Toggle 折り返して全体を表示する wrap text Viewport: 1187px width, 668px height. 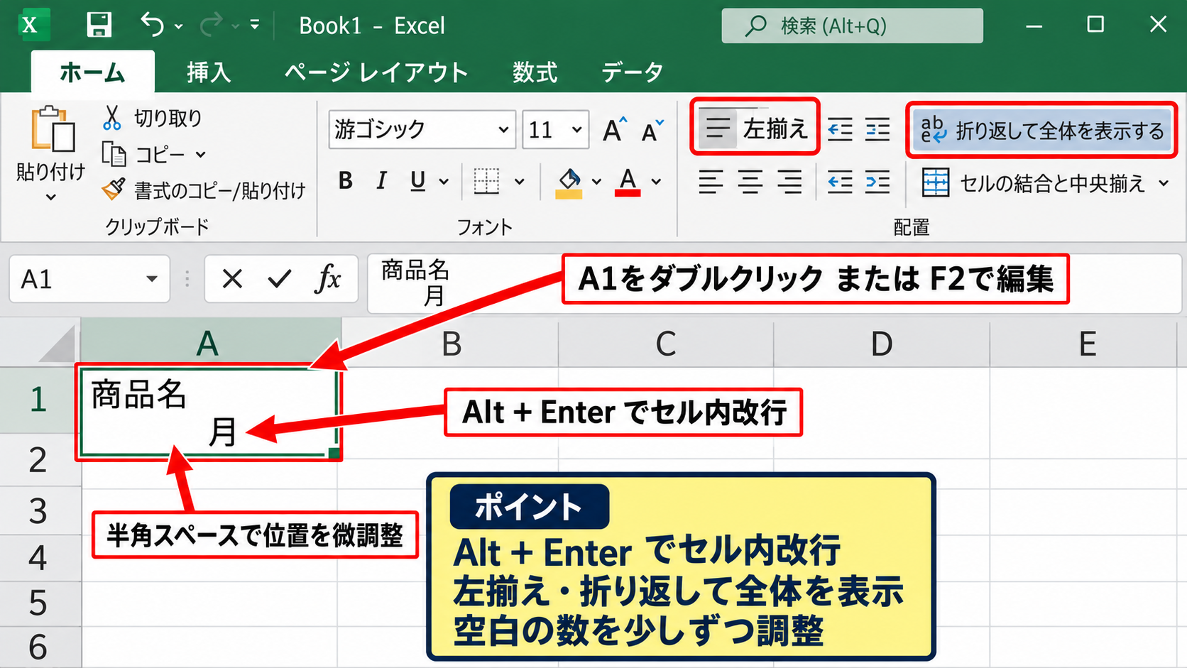1041,130
